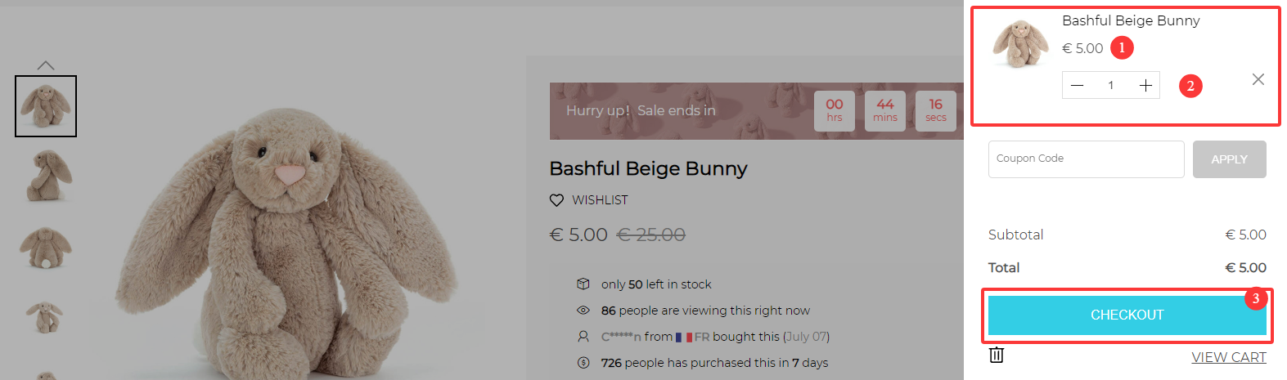Decrease cart item quantity with minus

point(1077,86)
